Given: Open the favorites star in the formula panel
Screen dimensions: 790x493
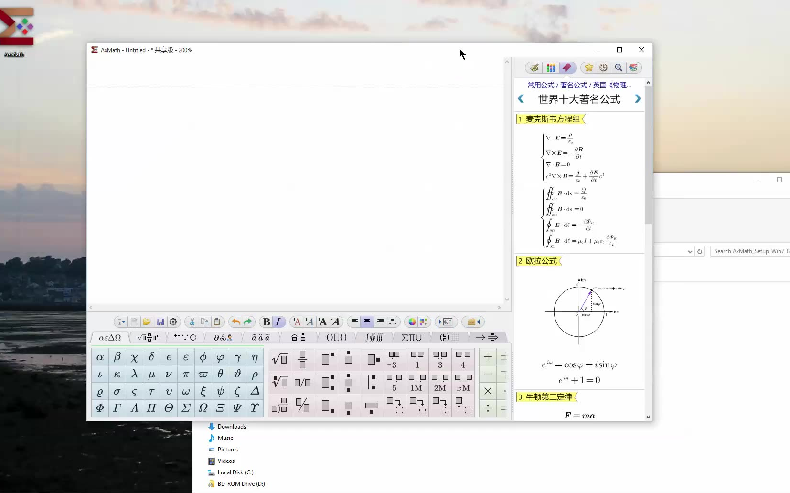Looking at the screenshot, I should coord(589,67).
